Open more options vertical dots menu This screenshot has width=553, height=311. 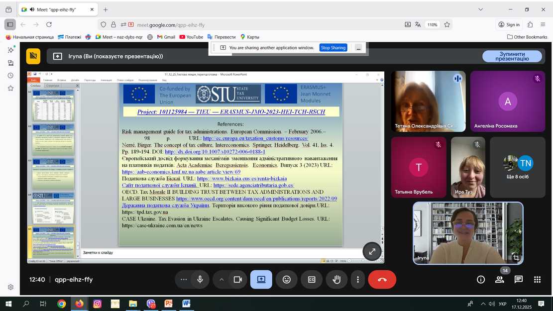pyautogui.click(x=357, y=280)
